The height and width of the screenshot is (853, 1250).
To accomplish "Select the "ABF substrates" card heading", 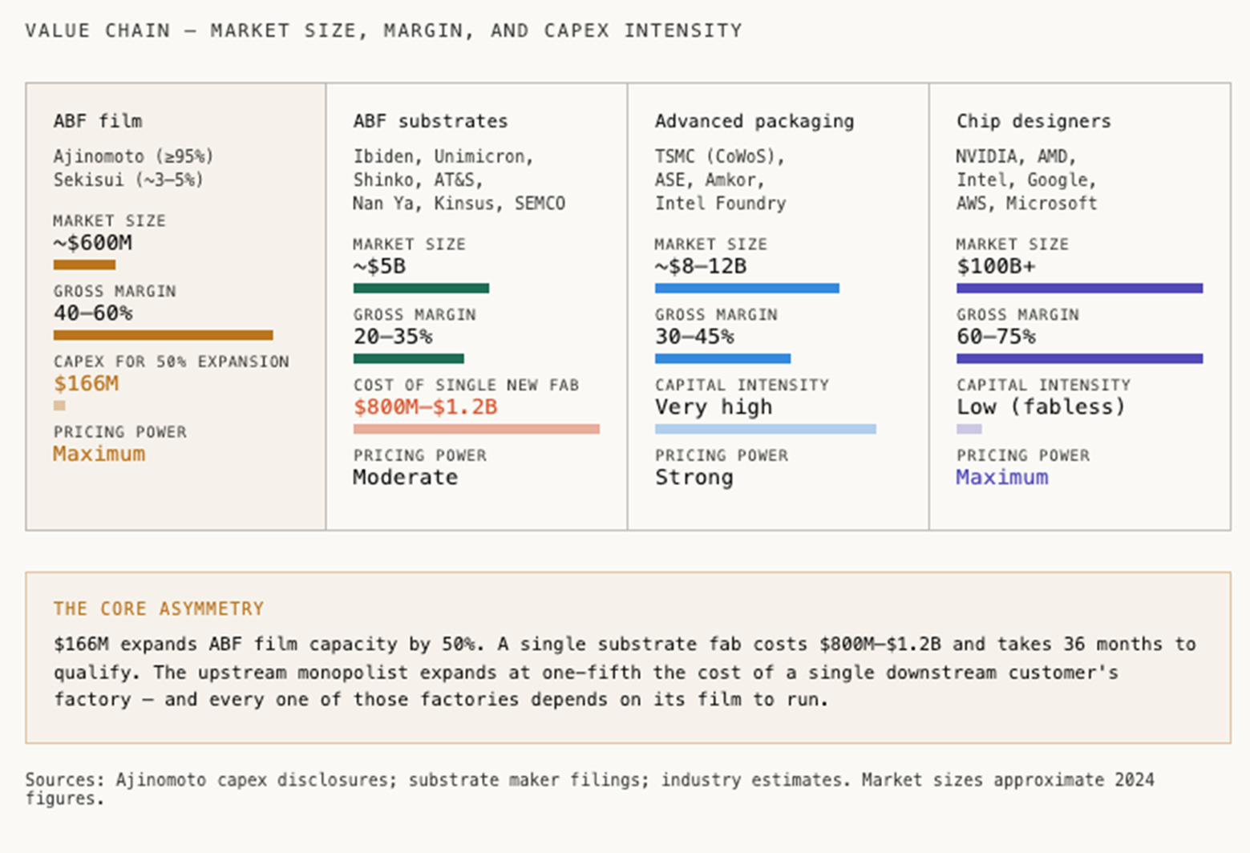I will (x=431, y=121).
